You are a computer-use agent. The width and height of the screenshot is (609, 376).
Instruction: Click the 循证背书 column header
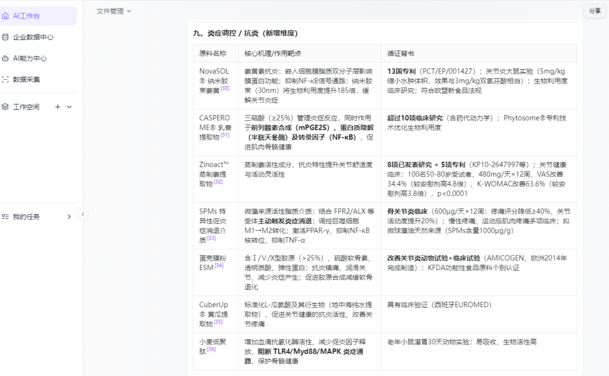point(479,54)
